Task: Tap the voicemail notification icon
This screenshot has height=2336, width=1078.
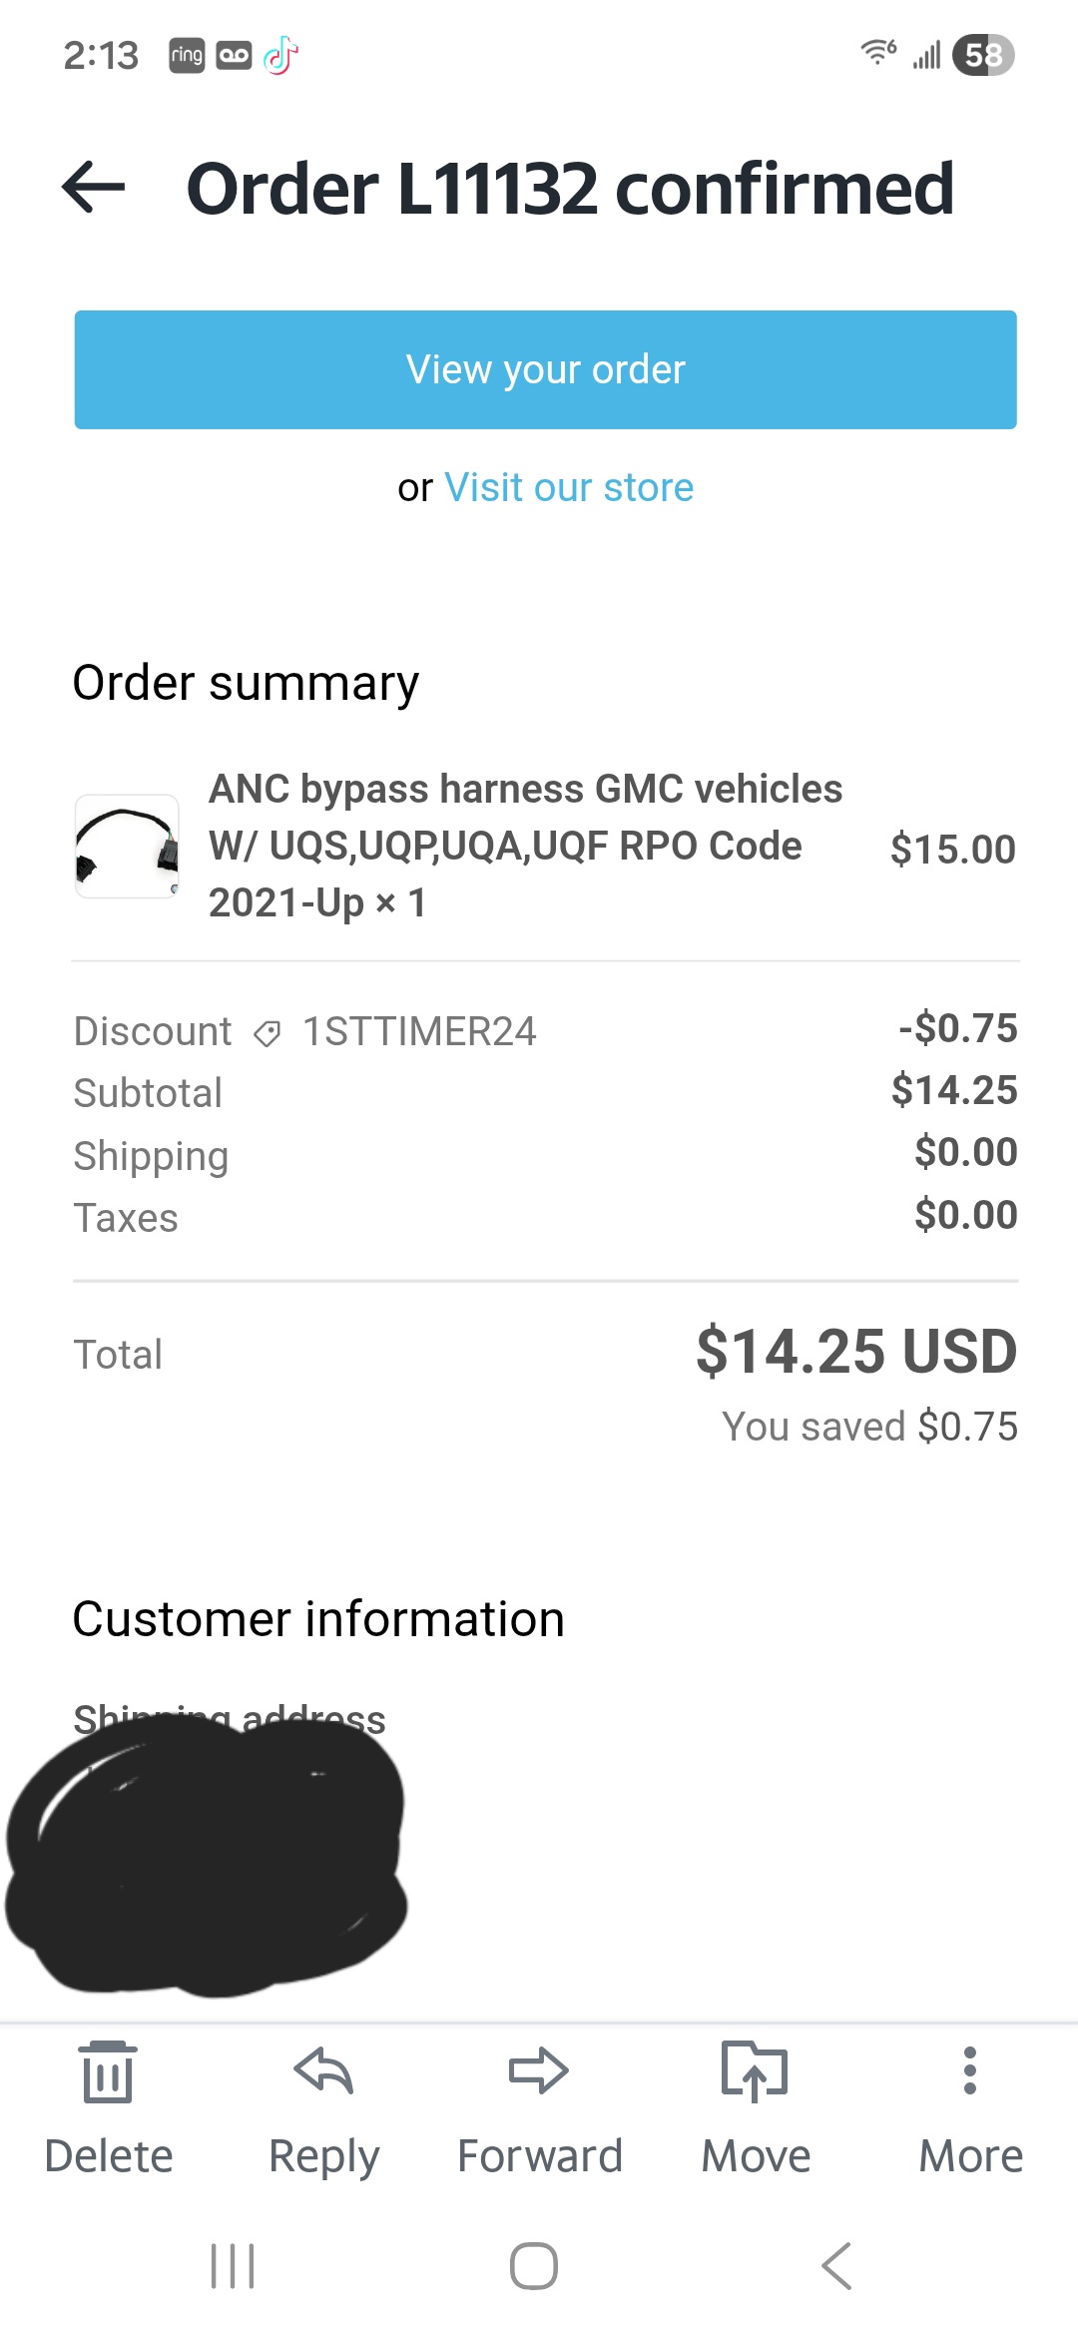Action: click(234, 55)
